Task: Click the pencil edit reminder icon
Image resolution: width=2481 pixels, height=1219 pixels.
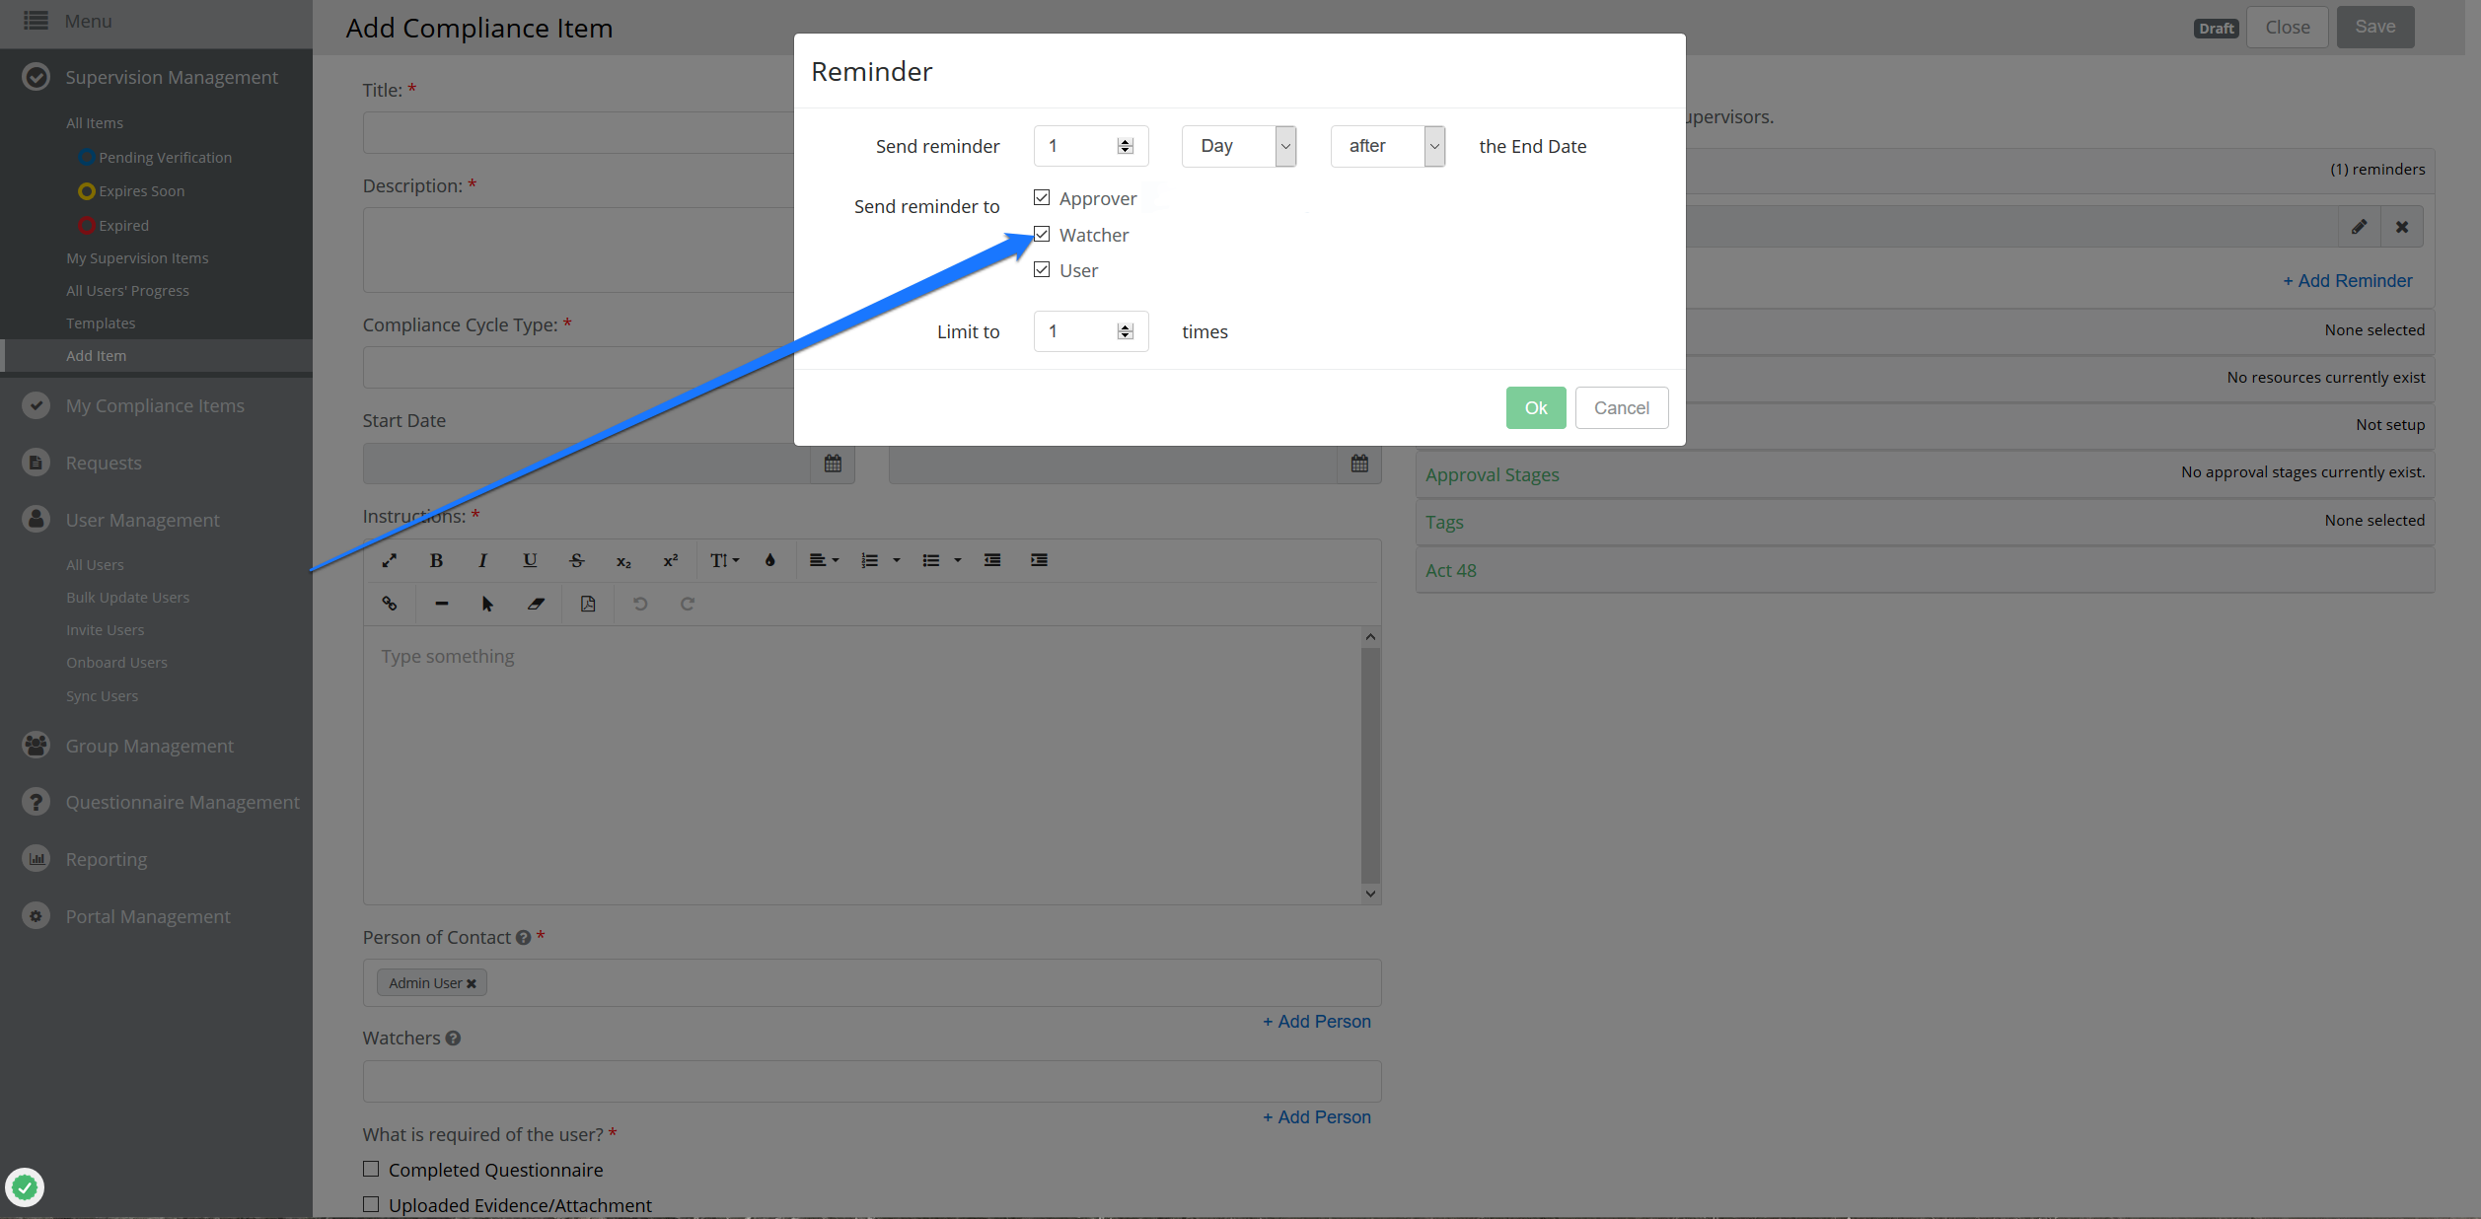Action: [x=2359, y=227]
